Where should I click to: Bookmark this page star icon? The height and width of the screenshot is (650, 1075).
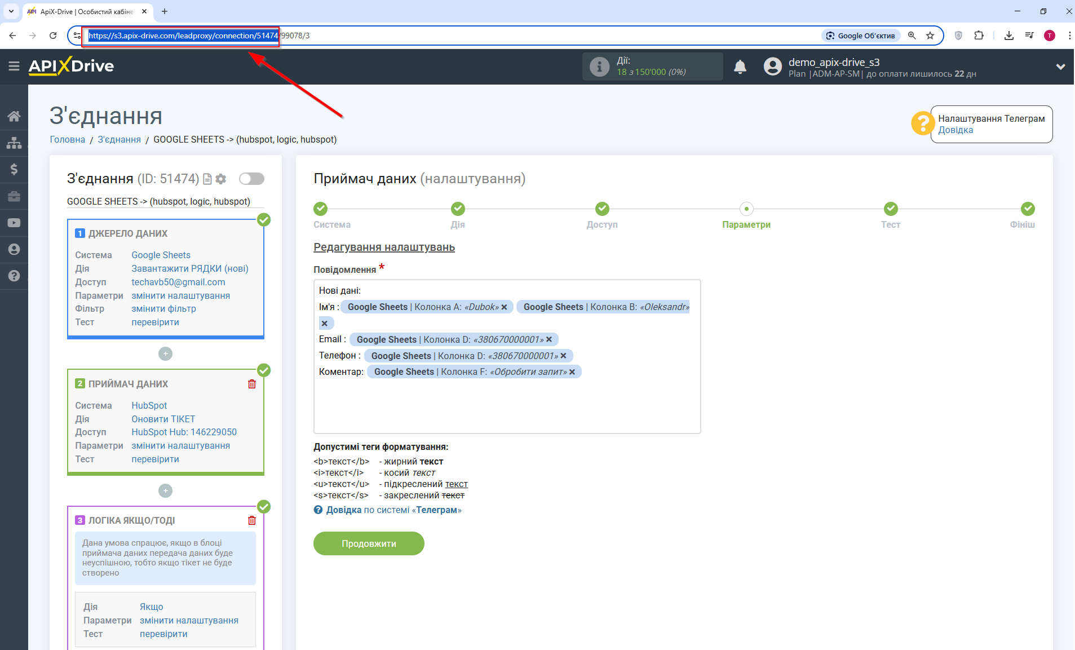[x=930, y=36]
